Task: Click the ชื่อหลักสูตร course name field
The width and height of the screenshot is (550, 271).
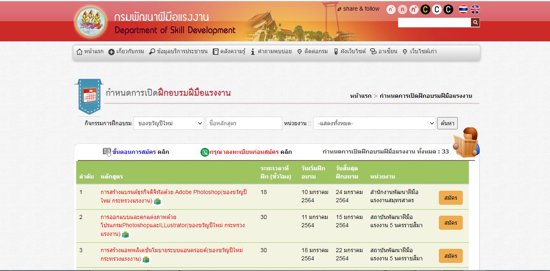Action: pos(243,123)
